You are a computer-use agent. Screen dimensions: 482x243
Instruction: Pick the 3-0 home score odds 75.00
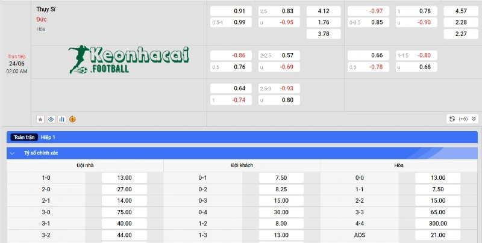(x=125, y=212)
